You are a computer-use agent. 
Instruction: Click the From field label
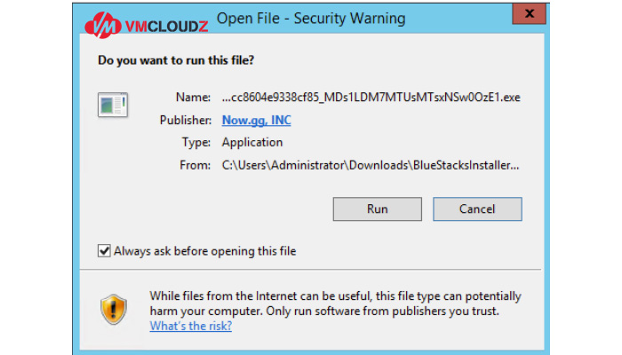[x=195, y=165]
